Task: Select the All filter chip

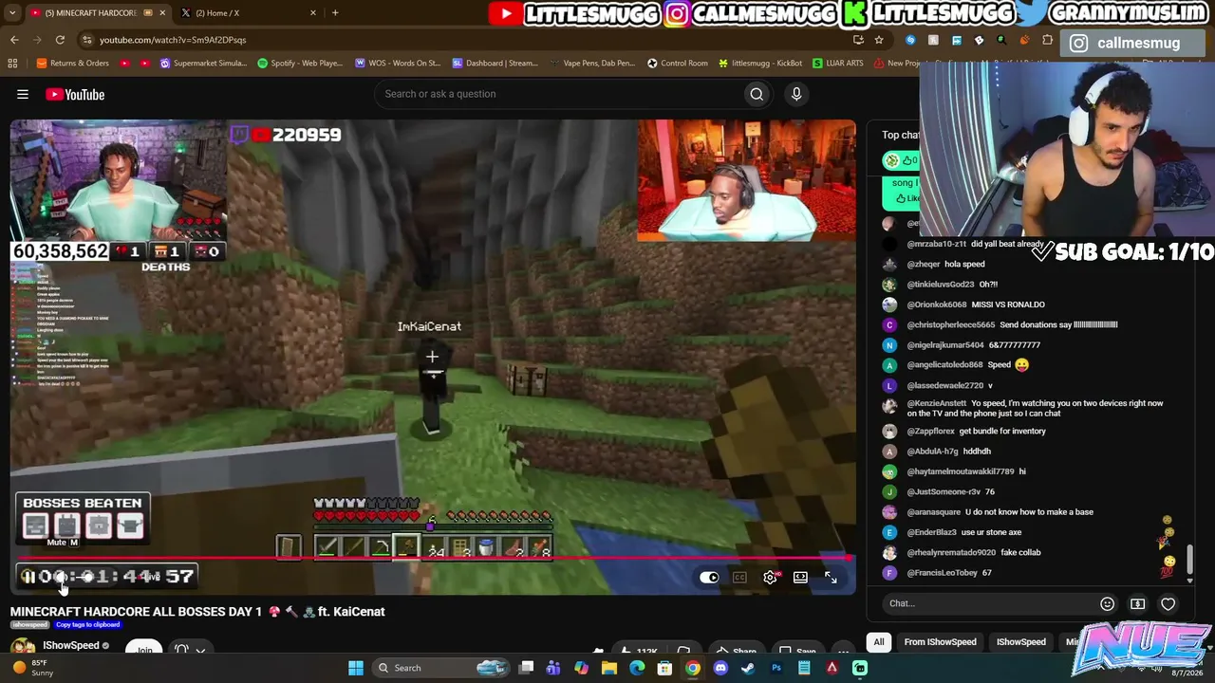Action: tap(879, 642)
